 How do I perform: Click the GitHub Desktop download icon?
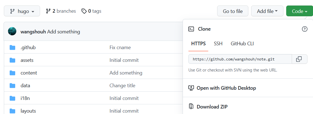click(x=191, y=88)
